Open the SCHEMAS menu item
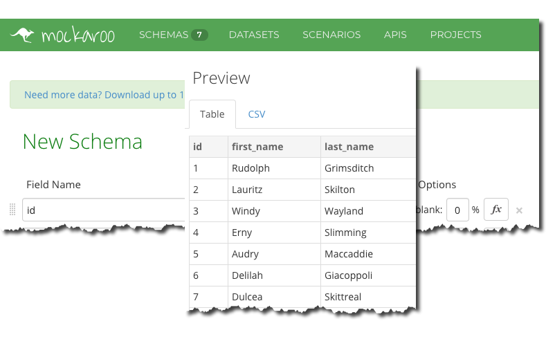The width and height of the screenshot is (546, 337). (x=163, y=35)
